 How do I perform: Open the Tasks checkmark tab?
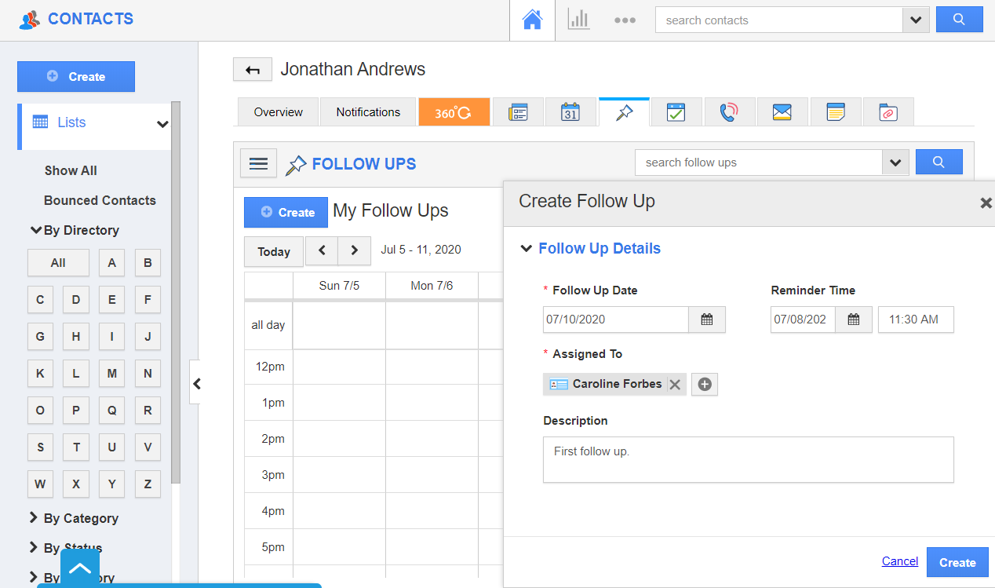tap(676, 111)
